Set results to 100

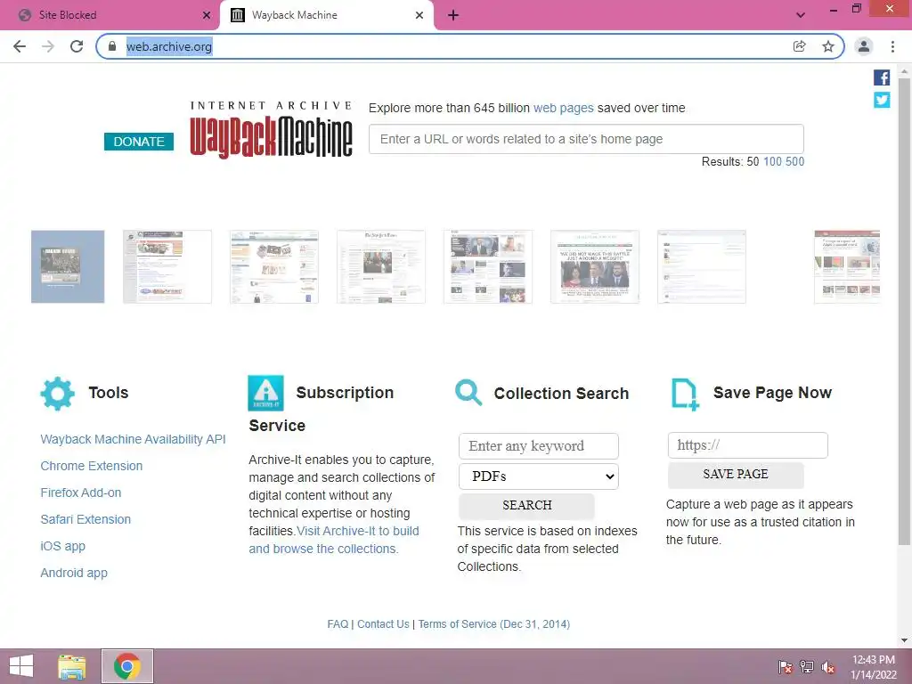coord(772,162)
